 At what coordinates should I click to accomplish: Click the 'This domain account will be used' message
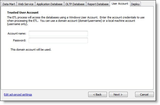(x=31, y=50)
